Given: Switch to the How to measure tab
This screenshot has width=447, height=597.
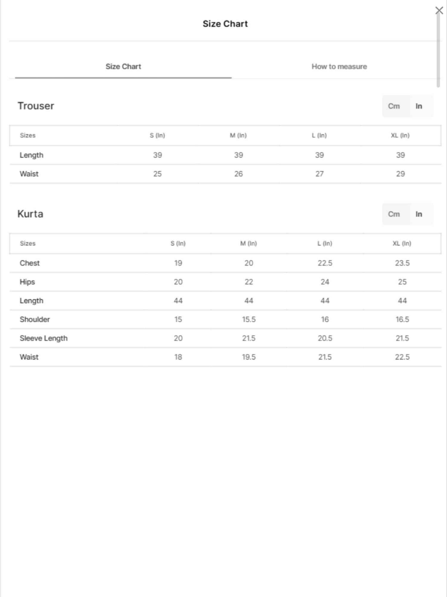Looking at the screenshot, I should point(339,67).
